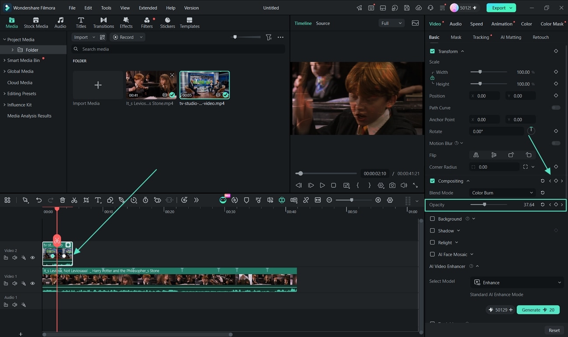Open the File menu
568x337 pixels.
pos(72,8)
